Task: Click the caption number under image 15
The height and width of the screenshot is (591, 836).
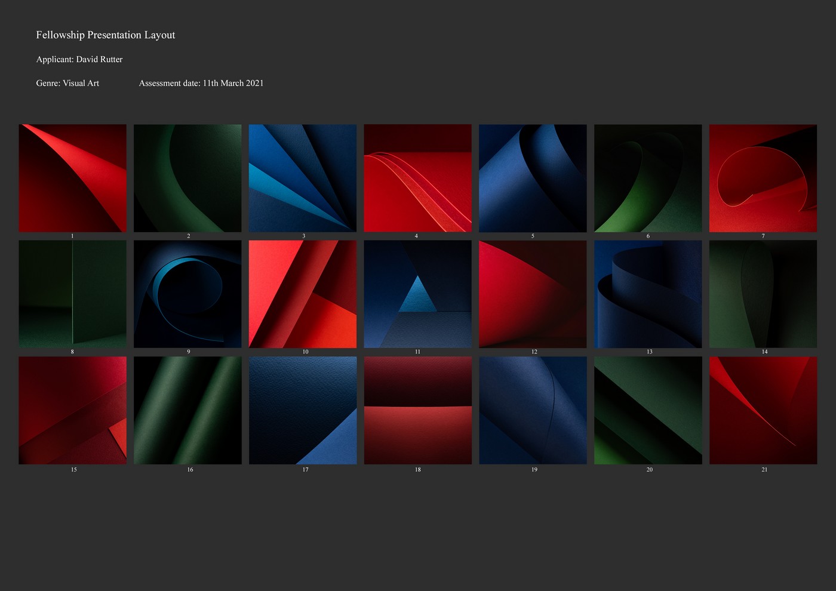Action: (x=74, y=470)
